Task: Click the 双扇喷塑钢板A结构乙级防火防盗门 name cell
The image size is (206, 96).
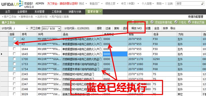Action: point(82,59)
